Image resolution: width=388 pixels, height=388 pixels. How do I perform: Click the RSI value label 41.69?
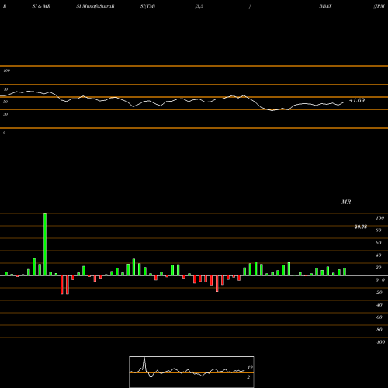point(357,100)
